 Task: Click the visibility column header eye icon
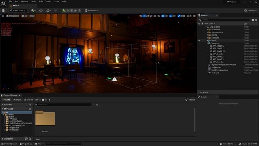[199, 24]
